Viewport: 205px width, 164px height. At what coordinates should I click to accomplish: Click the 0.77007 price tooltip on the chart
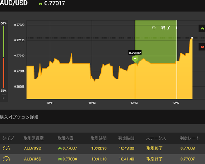(135, 53)
